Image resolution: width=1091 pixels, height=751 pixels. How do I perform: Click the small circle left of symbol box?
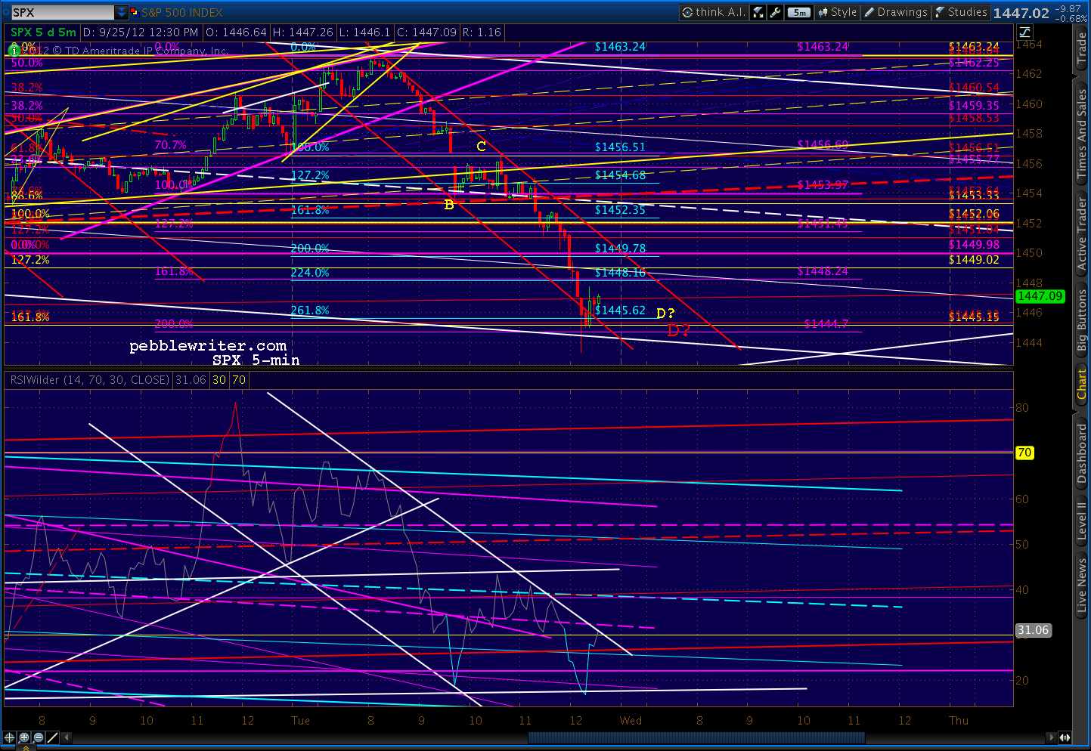5,13
